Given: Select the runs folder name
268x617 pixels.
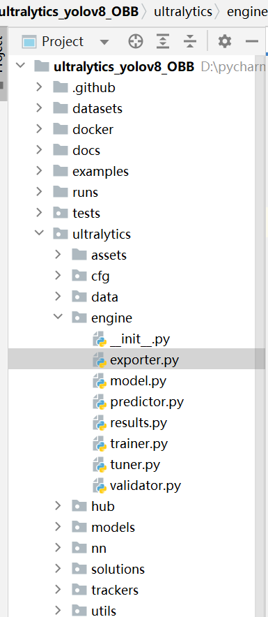Looking at the screenshot, I should click(x=85, y=193).
